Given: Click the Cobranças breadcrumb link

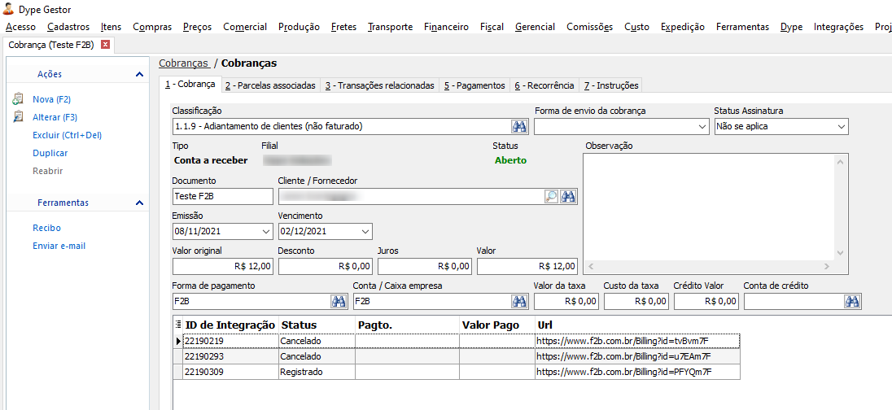Looking at the screenshot, I should 184,63.
